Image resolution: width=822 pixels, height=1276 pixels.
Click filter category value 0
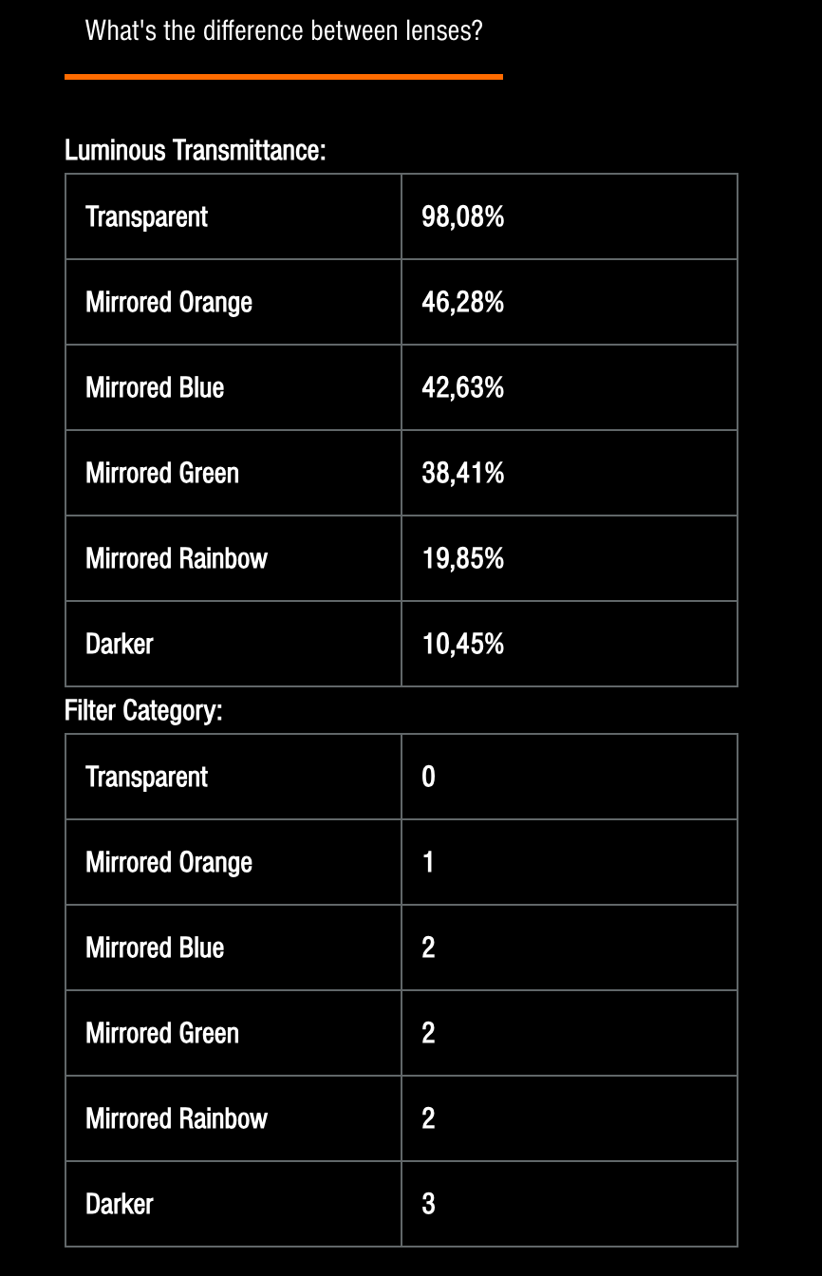click(x=428, y=777)
